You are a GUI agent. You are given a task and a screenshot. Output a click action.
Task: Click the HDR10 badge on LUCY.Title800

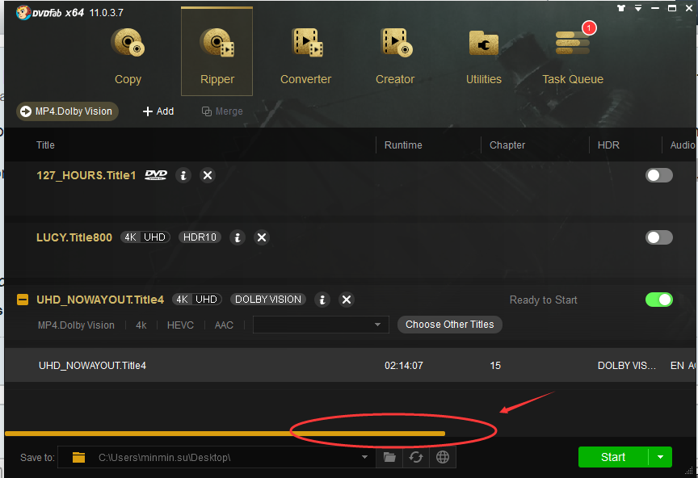[x=200, y=237]
